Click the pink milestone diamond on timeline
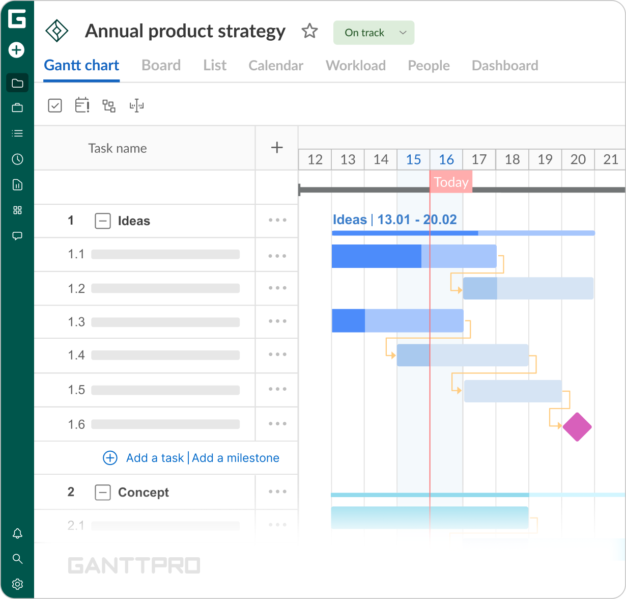 point(577,427)
